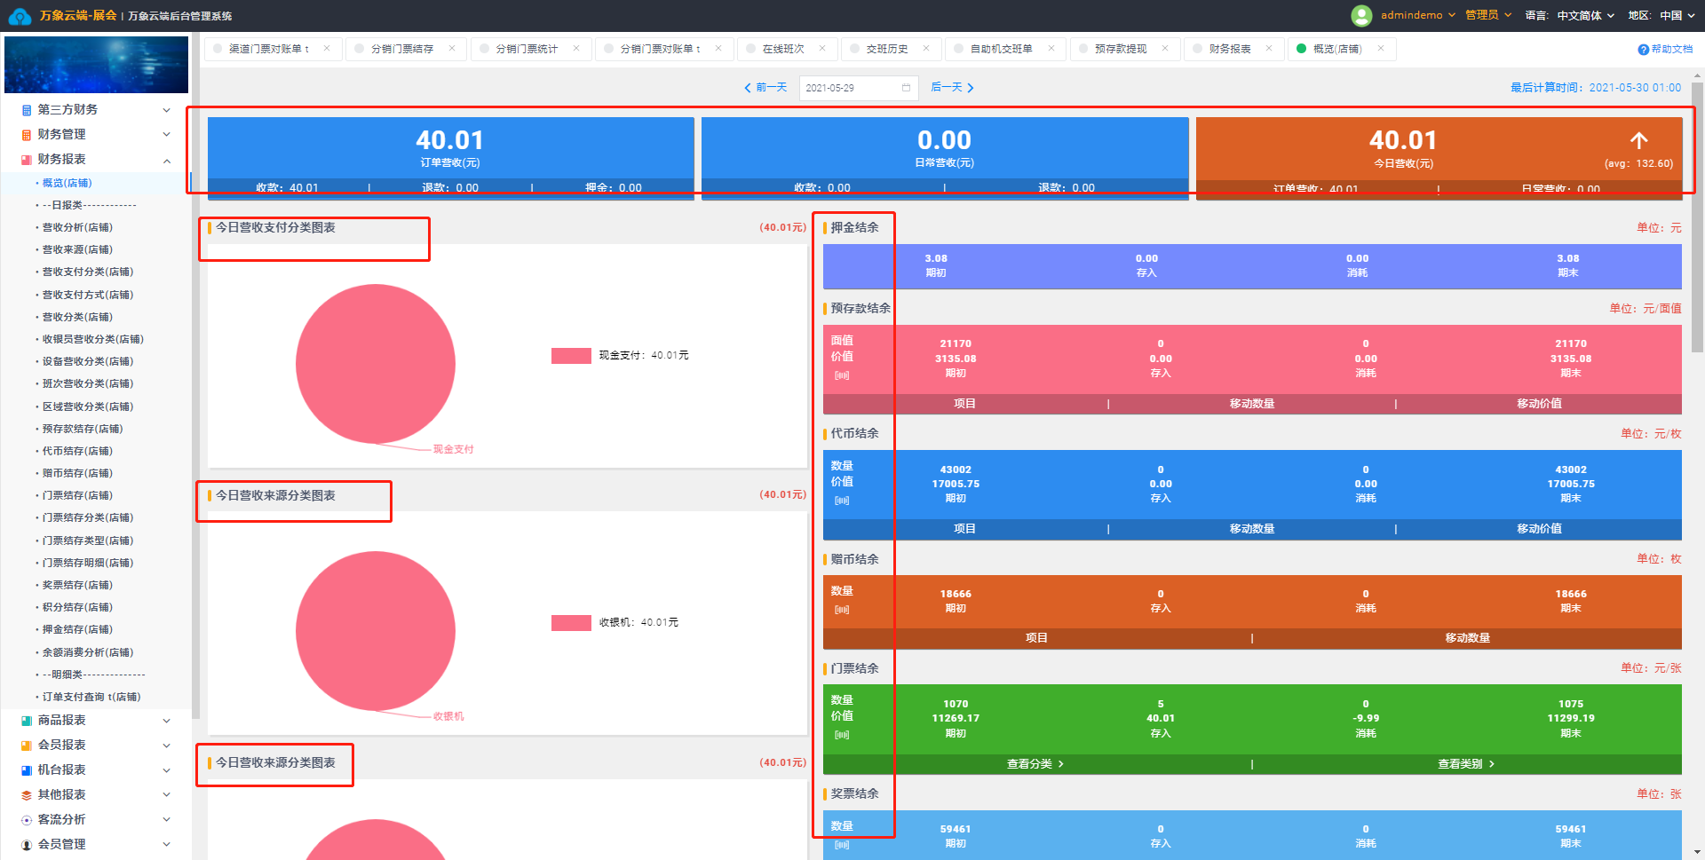Close the 预存款提现 tab
The height and width of the screenshot is (860, 1705).
[1165, 49]
